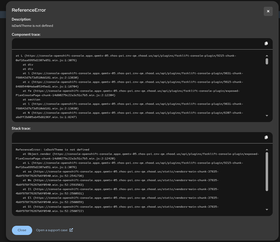The width and height of the screenshot is (280, 242).
Task: Click the ReferenceError dialog title
Action: coord(29,10)
